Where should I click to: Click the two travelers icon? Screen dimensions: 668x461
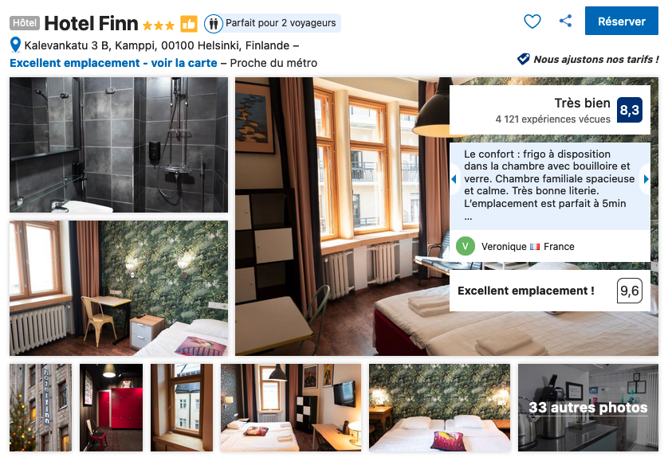[214, 23]
